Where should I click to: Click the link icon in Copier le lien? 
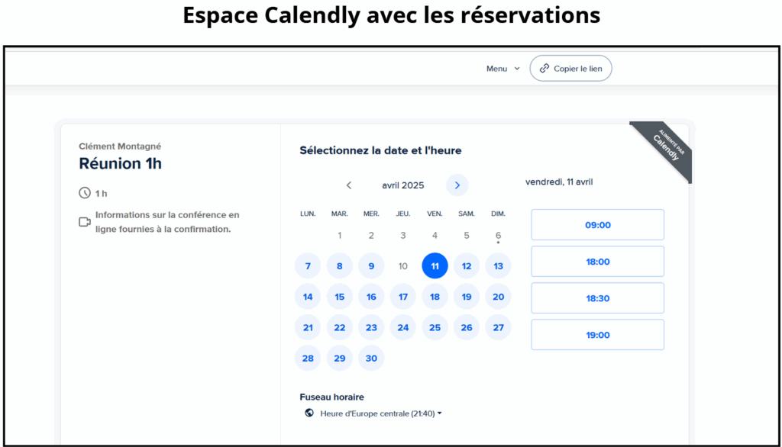tap(544, 69)
